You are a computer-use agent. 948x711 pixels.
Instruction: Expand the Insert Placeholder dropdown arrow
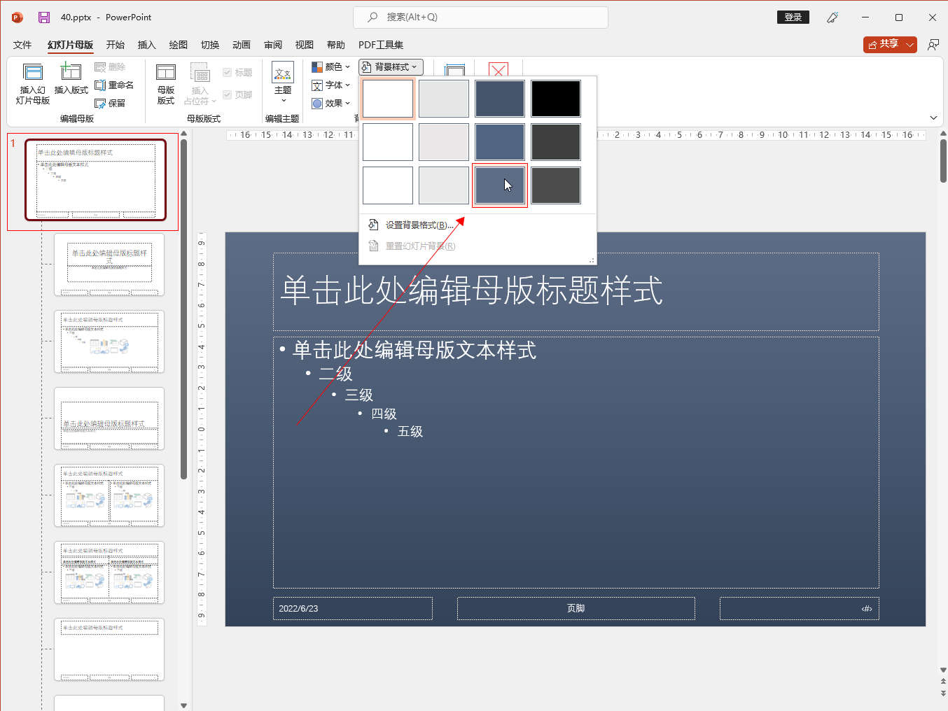pyautogui.click(x=214, y=101)
